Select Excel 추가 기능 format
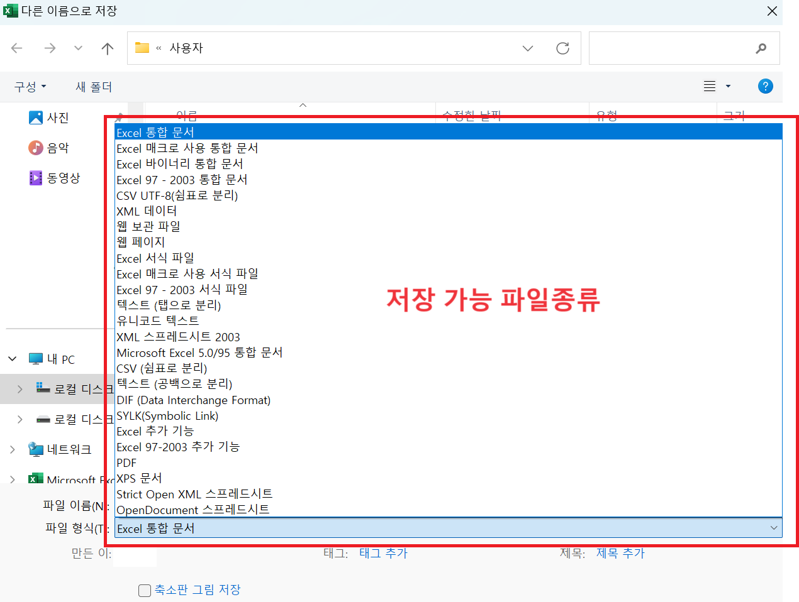 [449, 431]
